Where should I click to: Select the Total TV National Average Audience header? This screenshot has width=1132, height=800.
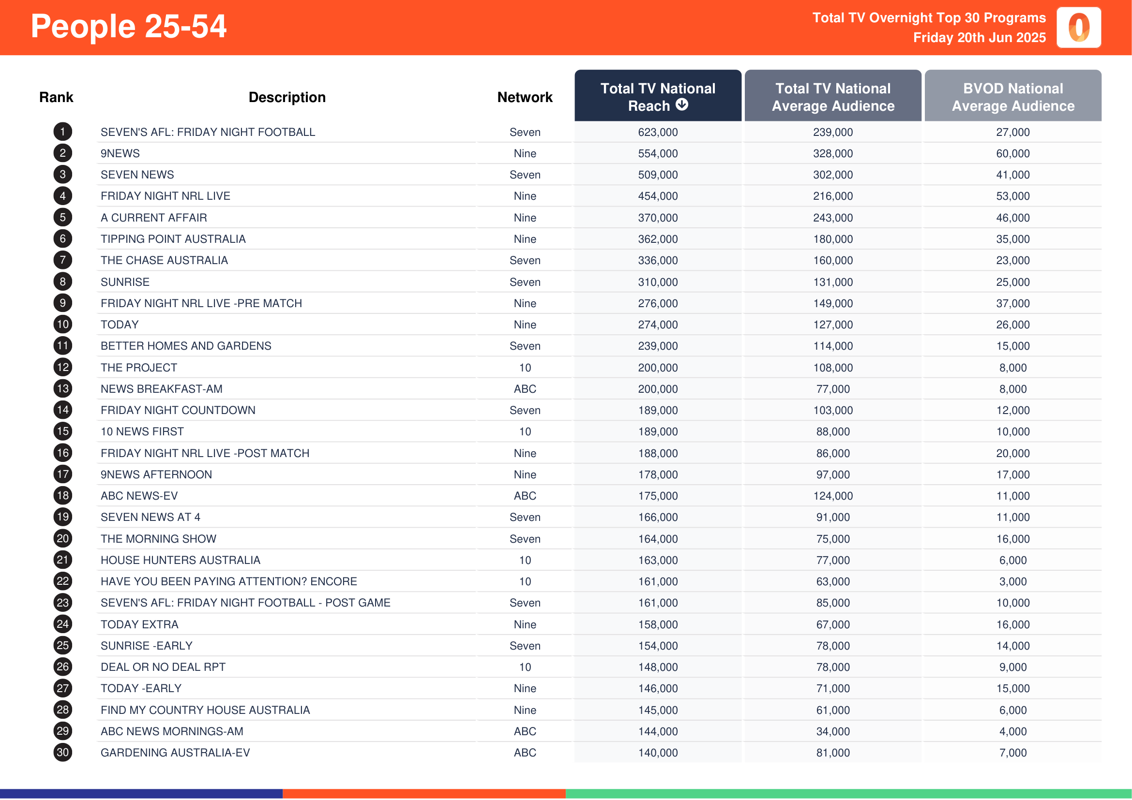pyautogui.click(x=833, y=96)
